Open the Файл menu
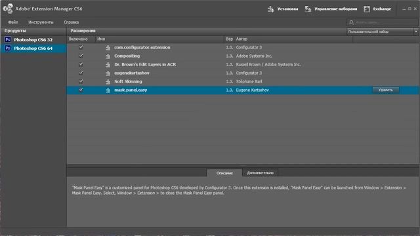Image resolution: width=420 pixels, height=236 pixels. pyautogui.click(x=13, y=22)
